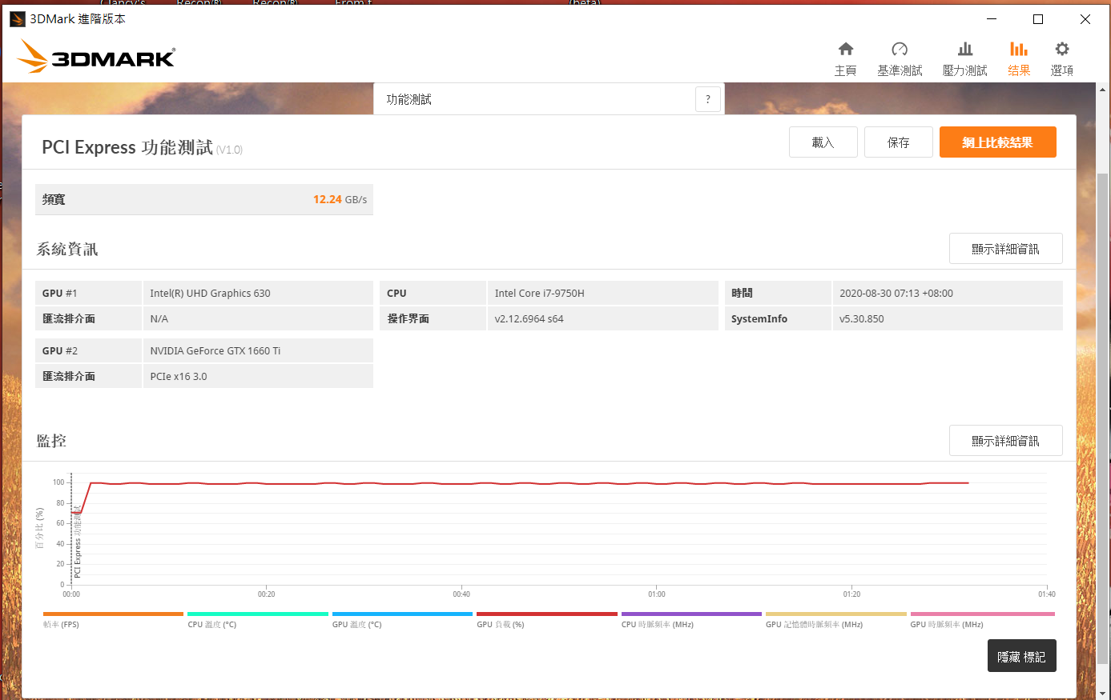Toggle 帧率 (FPS) orange legend swatch
The height and width of the screenshot is (700, 1111).
(x=113, y=614)
